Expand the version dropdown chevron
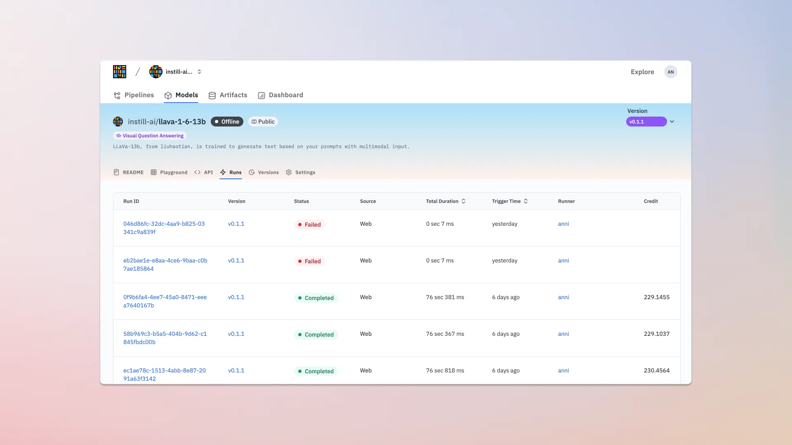Viewport: 792px width, 445px height. tap(672, 122)
